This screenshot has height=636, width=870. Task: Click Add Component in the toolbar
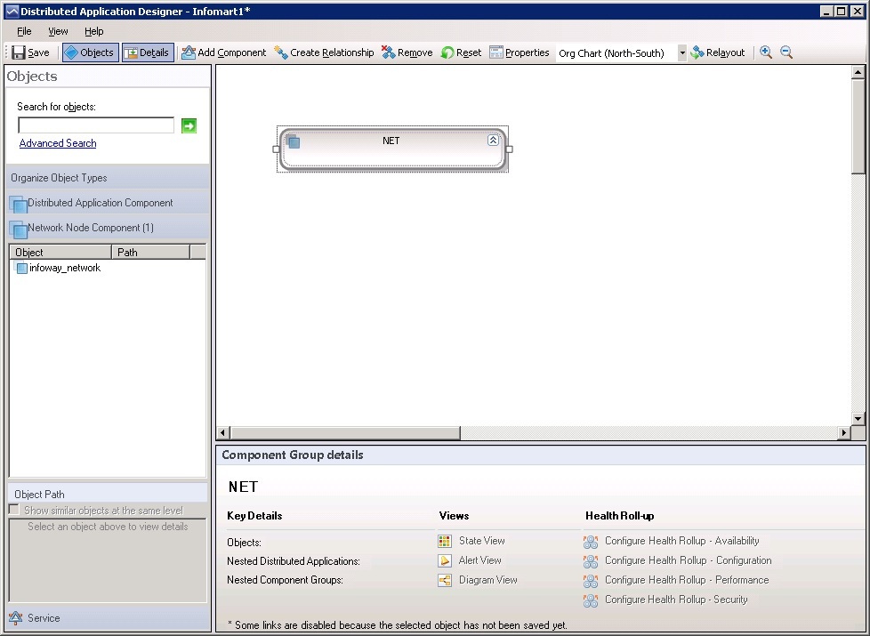tap(223, 52)
